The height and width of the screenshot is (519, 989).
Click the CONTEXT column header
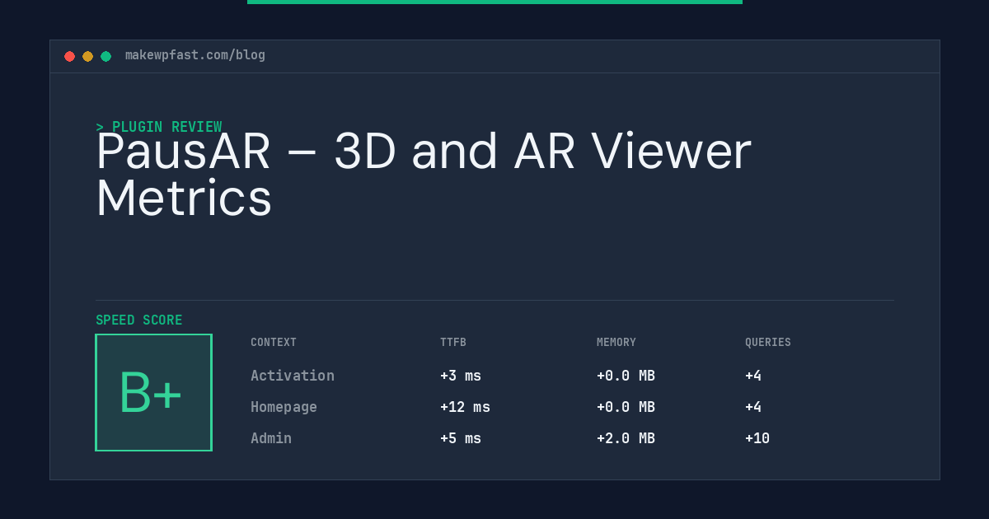coord(274,343)
